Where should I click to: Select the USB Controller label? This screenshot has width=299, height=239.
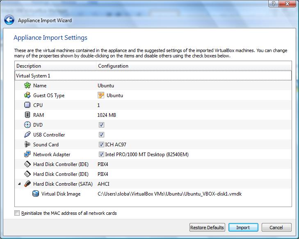49,135
